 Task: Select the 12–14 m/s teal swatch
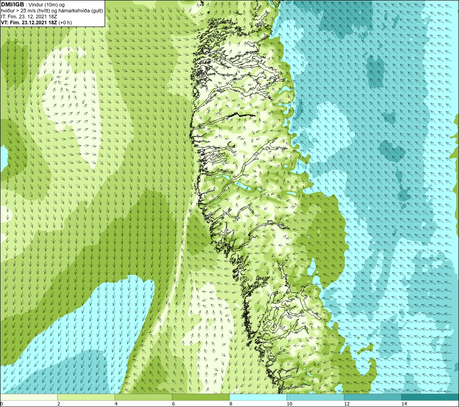[x=373, y=397]
